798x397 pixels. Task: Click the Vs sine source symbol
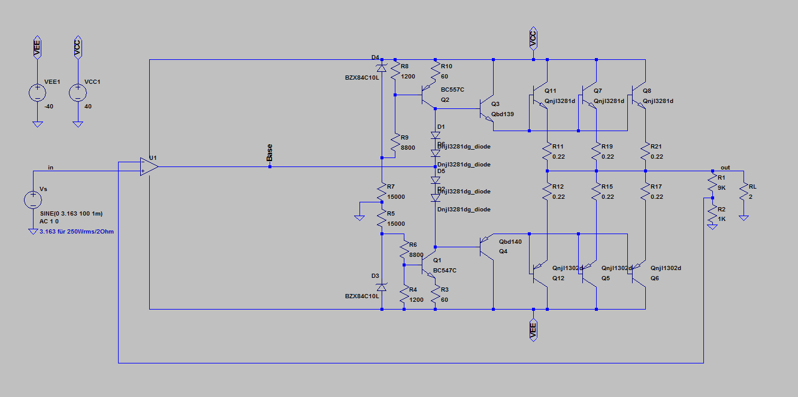click(32, 200)
